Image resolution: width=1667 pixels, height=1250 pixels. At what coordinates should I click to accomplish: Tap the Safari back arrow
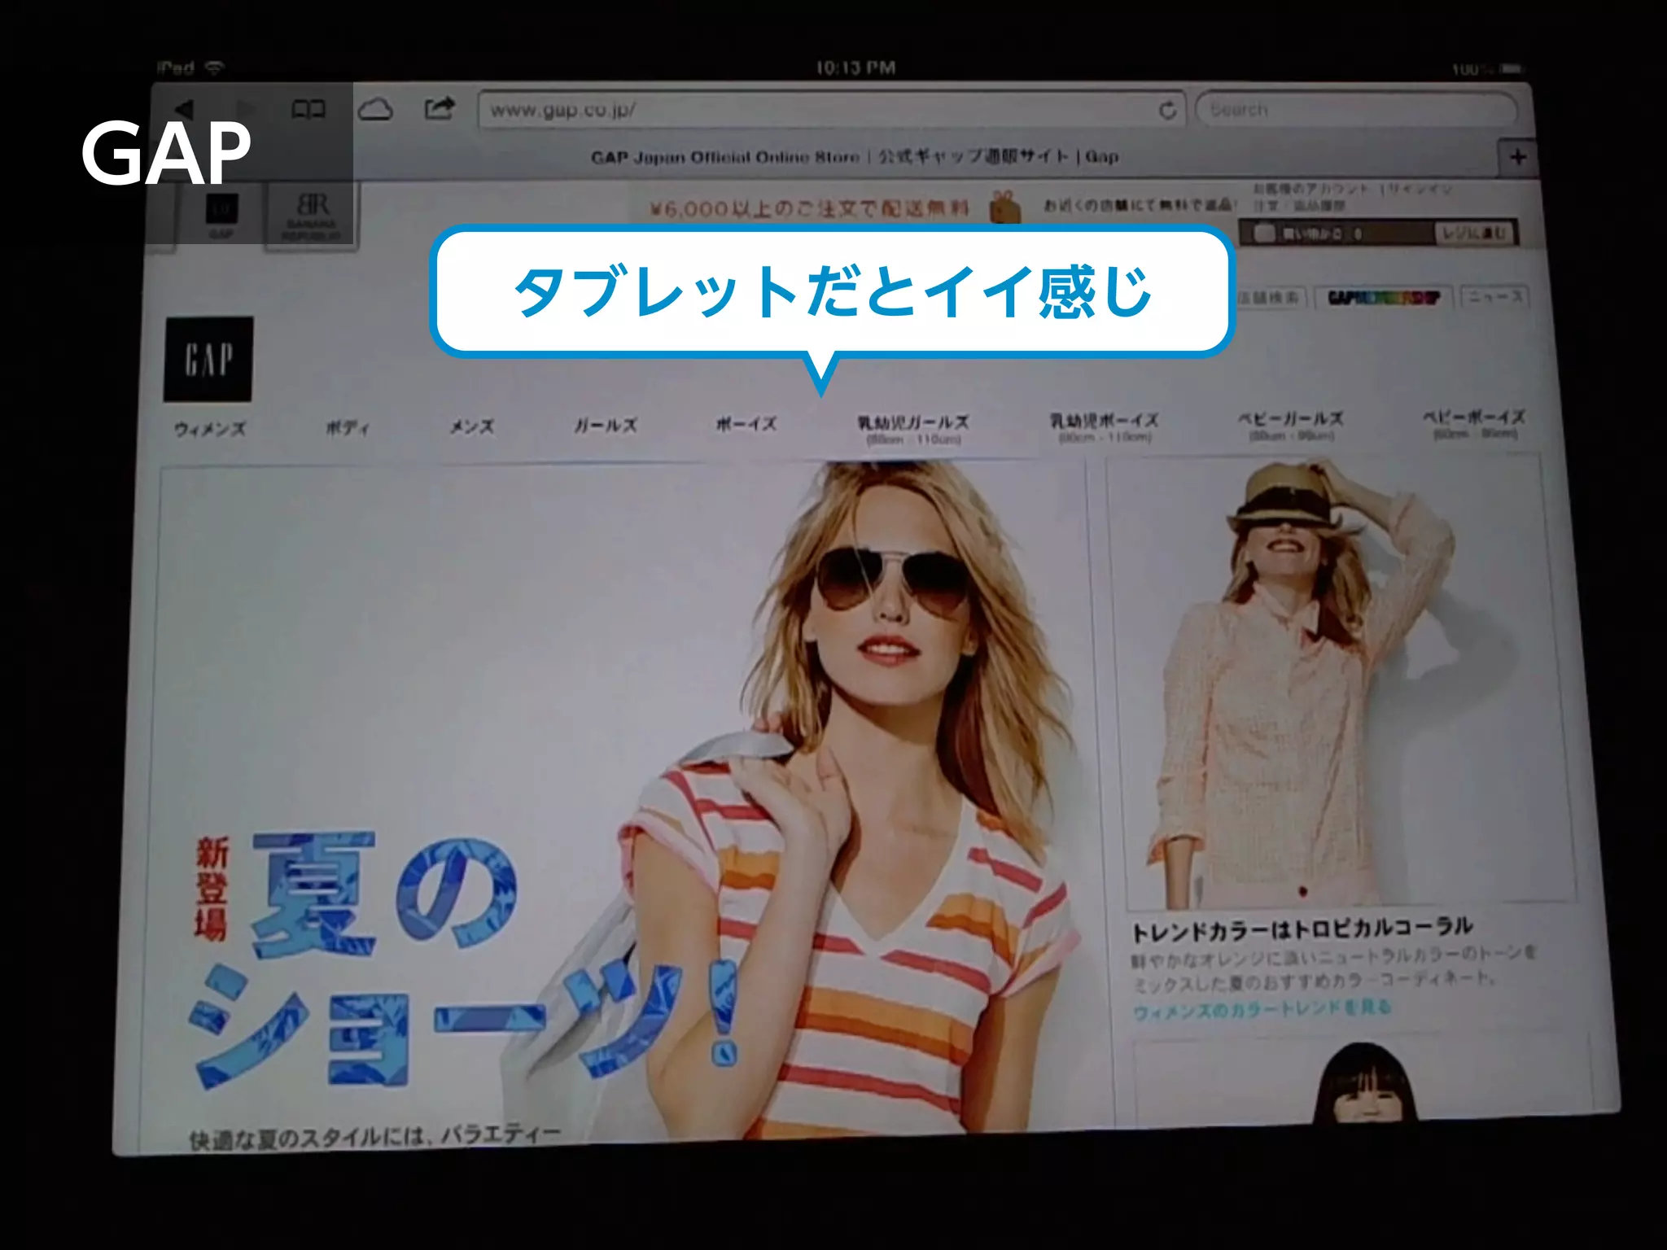click(185, 108)
